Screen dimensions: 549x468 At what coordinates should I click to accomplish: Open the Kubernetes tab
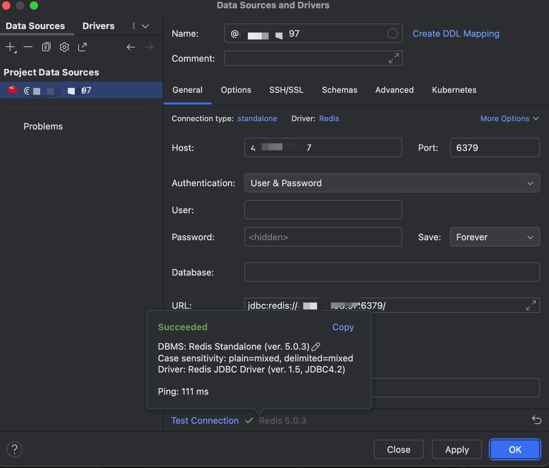pyautogui.click(x=454, y=90)
